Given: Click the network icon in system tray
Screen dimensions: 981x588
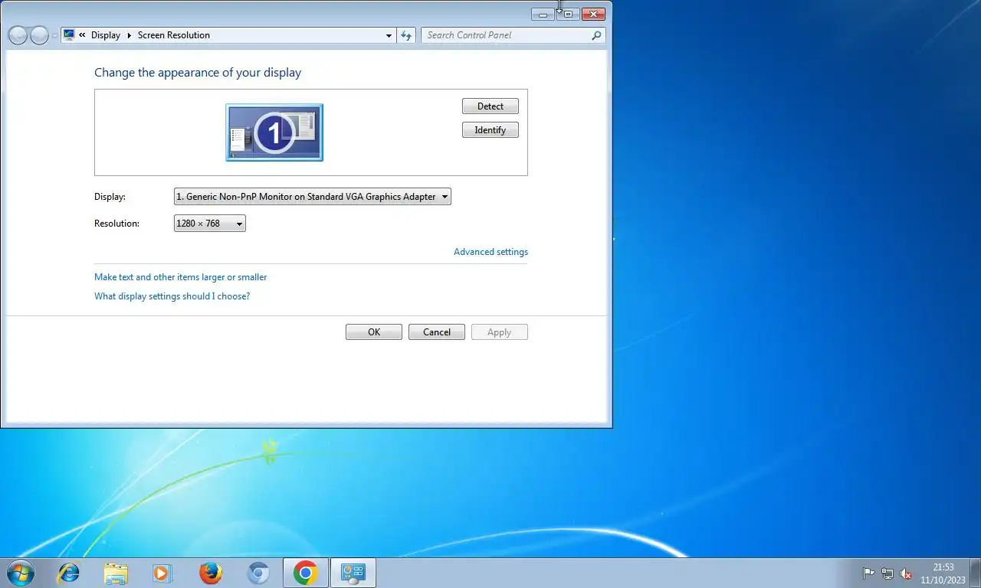Looking at the screenshot, I should coord(887,573).
